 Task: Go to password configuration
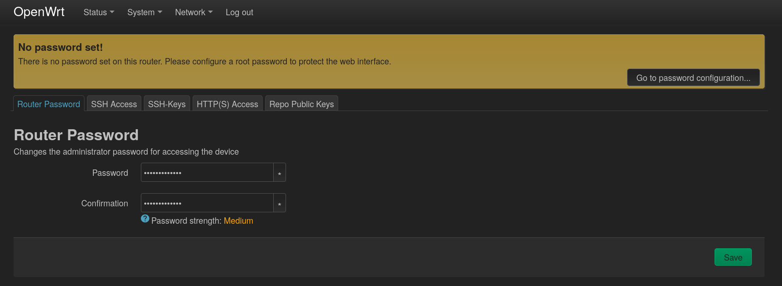[693, 78]
